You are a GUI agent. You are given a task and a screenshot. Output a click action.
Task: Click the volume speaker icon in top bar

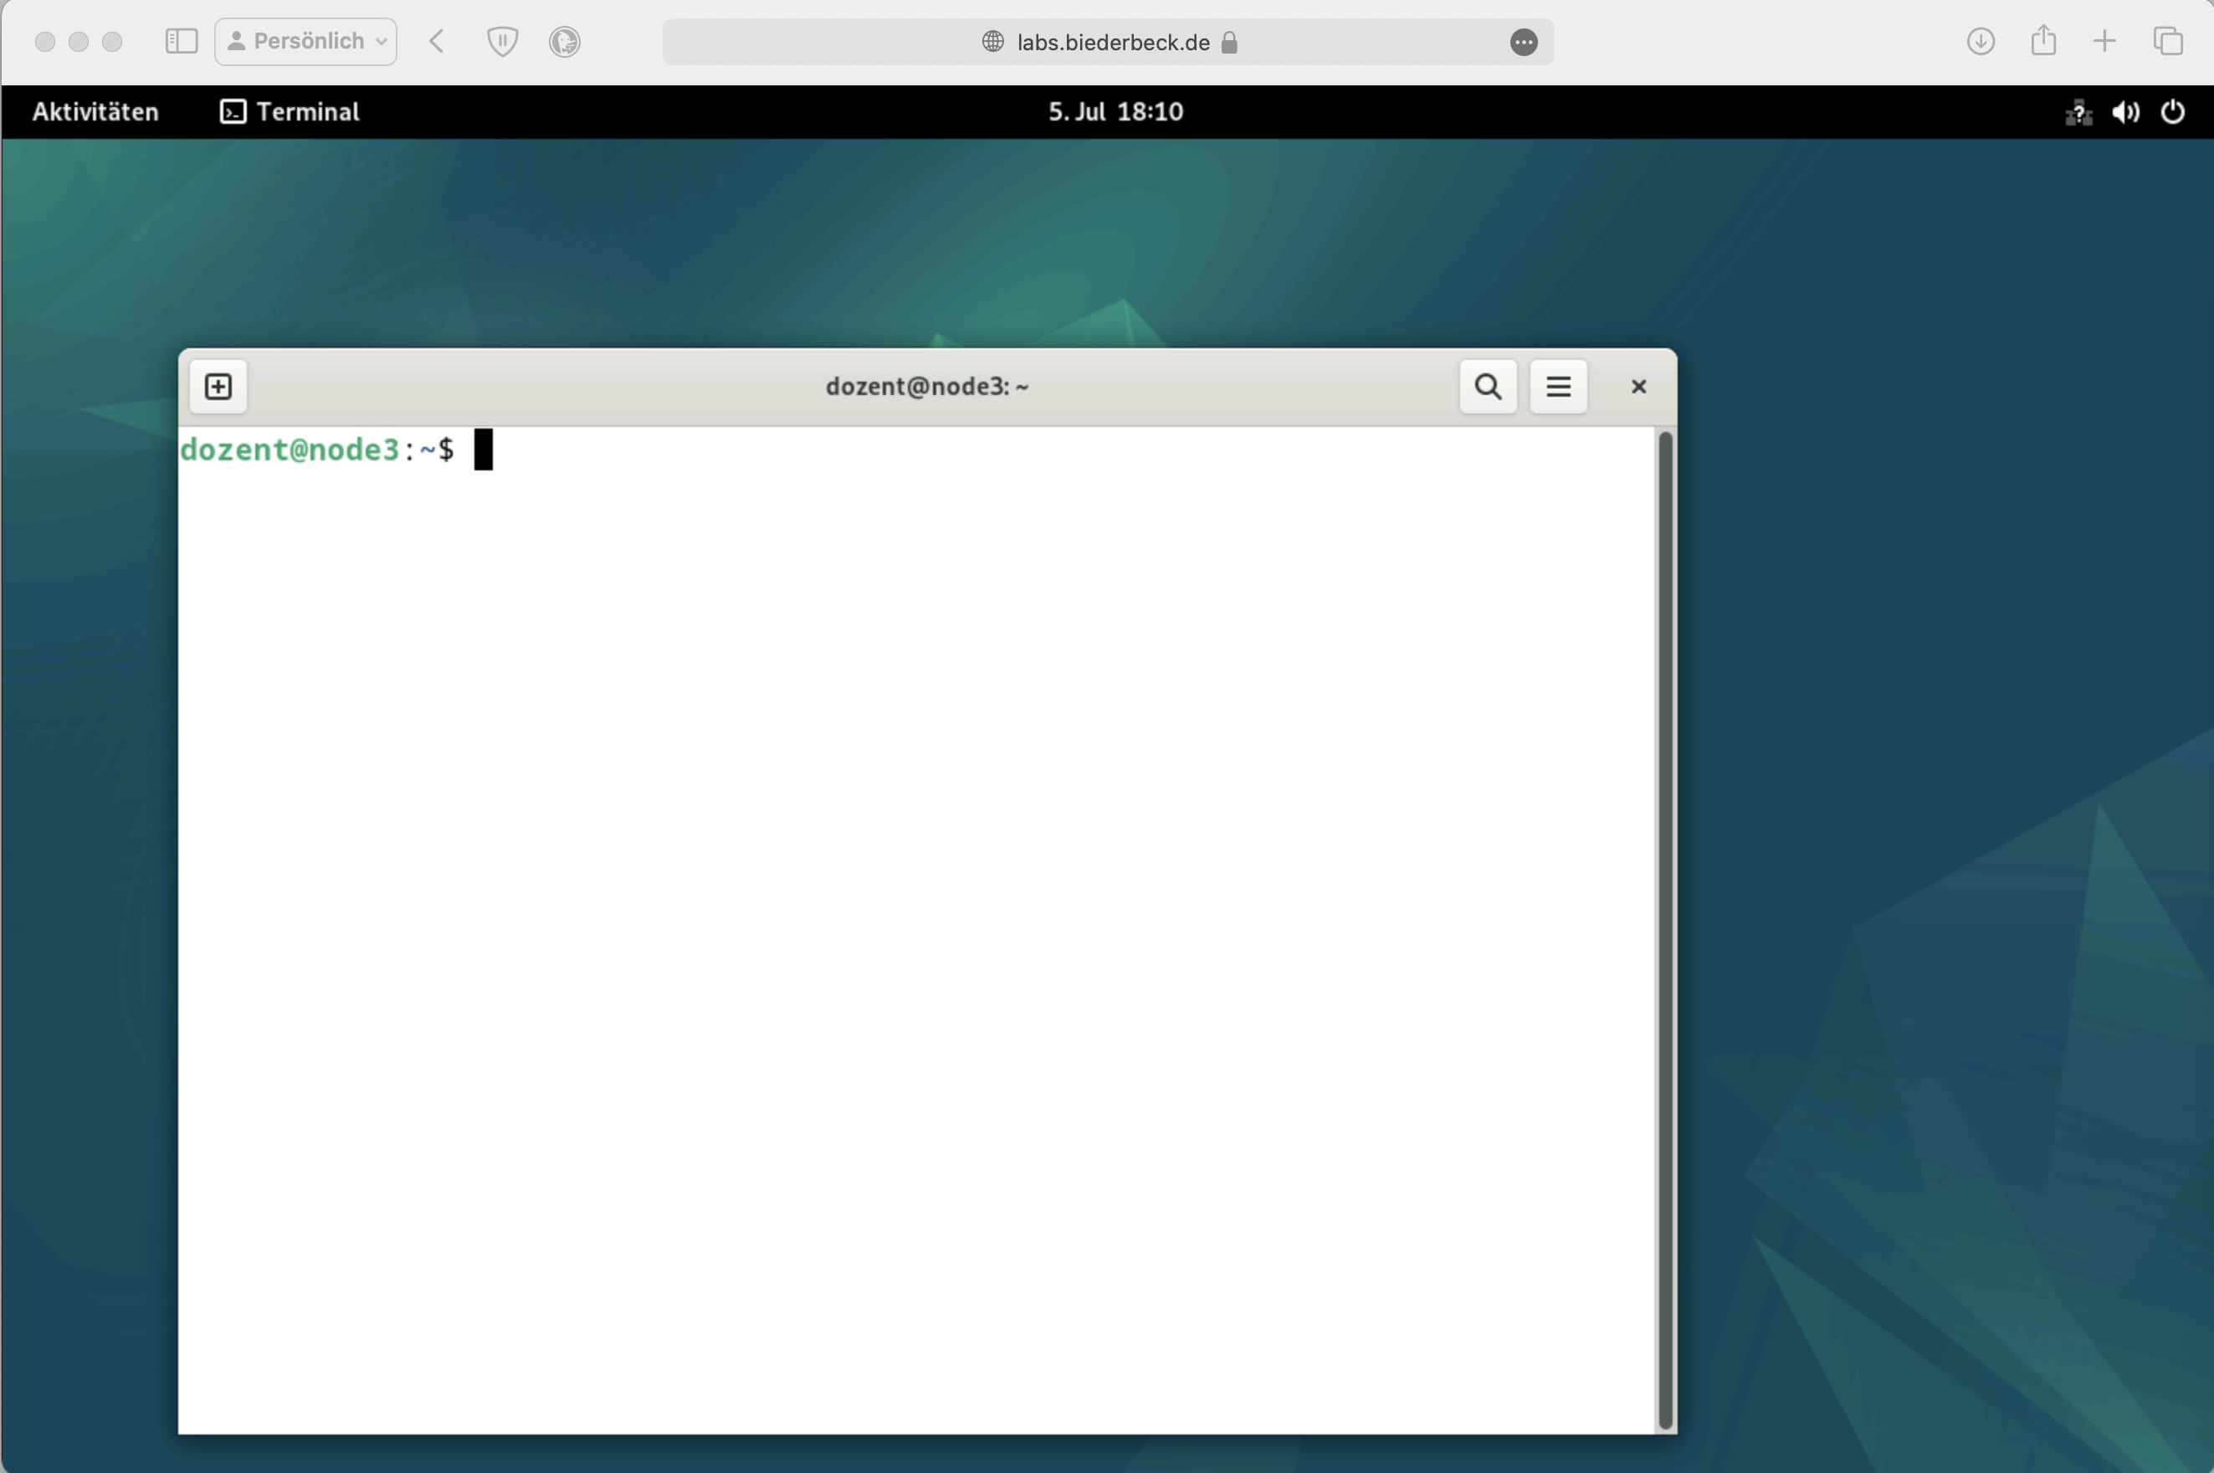pyautogui.click(x=2126, y=113)
